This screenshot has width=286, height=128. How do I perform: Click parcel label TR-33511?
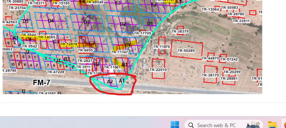pyautogui.click(x=241, y=21)
